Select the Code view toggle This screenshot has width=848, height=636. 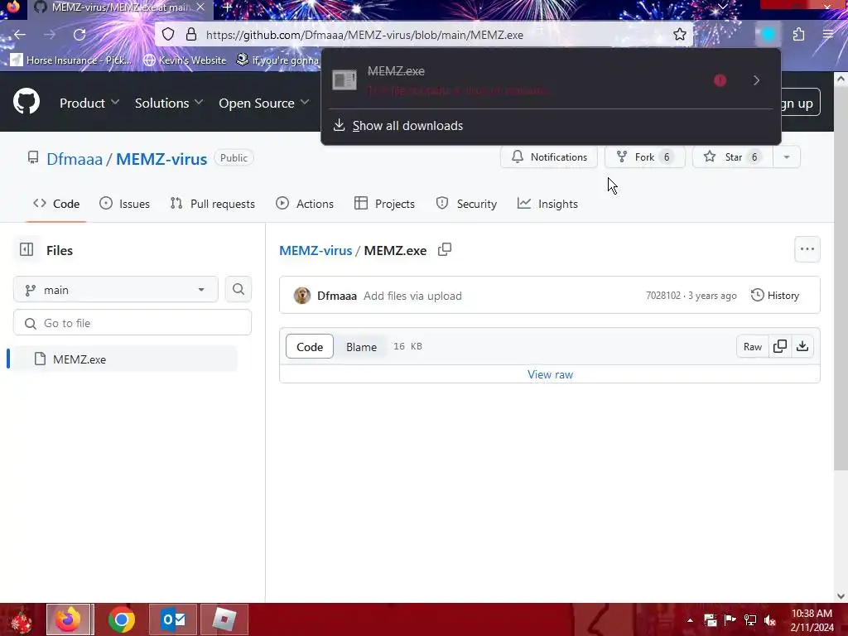[x=310, y=347]
